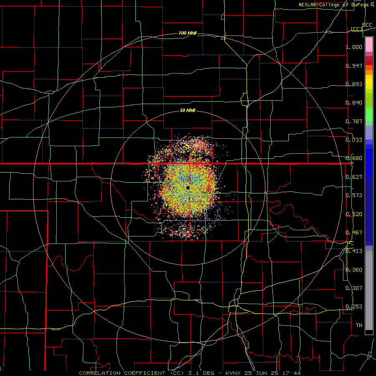This screenshot has width=376, height=376.
Task: Click the 0.627 scale value
Action: click(354, 177)
